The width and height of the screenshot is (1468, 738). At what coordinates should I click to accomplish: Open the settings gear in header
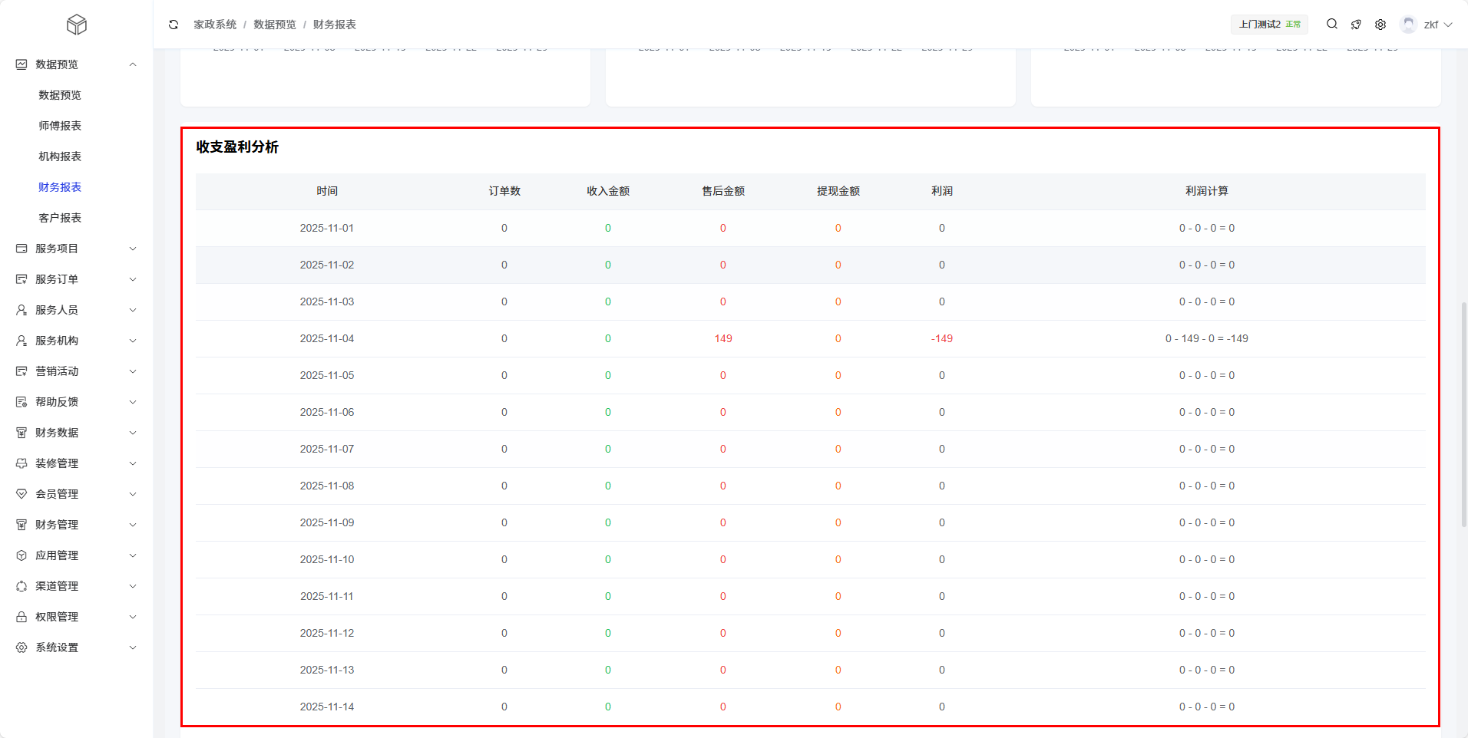pos(1380,25)
